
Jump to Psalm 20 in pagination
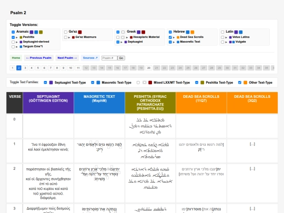tap(149, 68)
